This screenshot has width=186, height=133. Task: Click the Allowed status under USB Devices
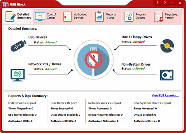(x=51, y=42)
